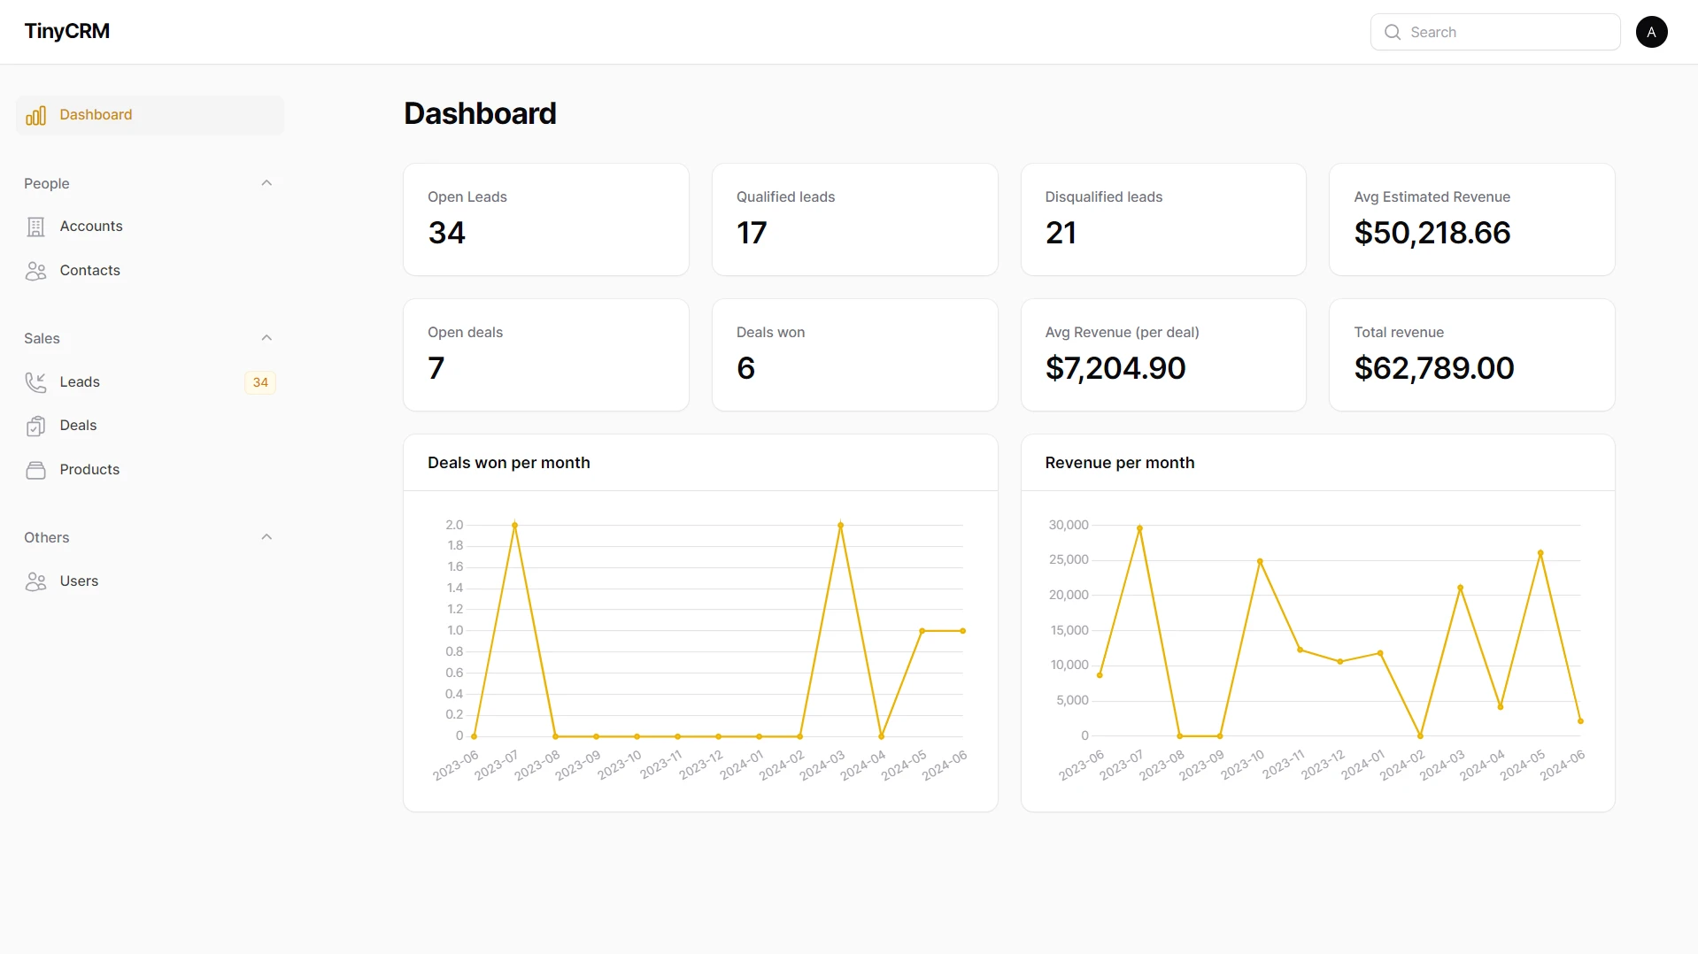Collapse the Others section chevron
This screenshot has height=954, width=1698.
pos(266,537)
